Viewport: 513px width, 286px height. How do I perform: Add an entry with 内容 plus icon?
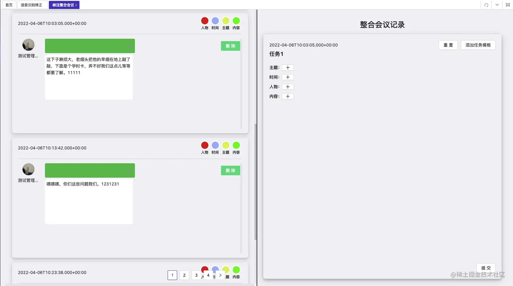click(x=288, y=96)
